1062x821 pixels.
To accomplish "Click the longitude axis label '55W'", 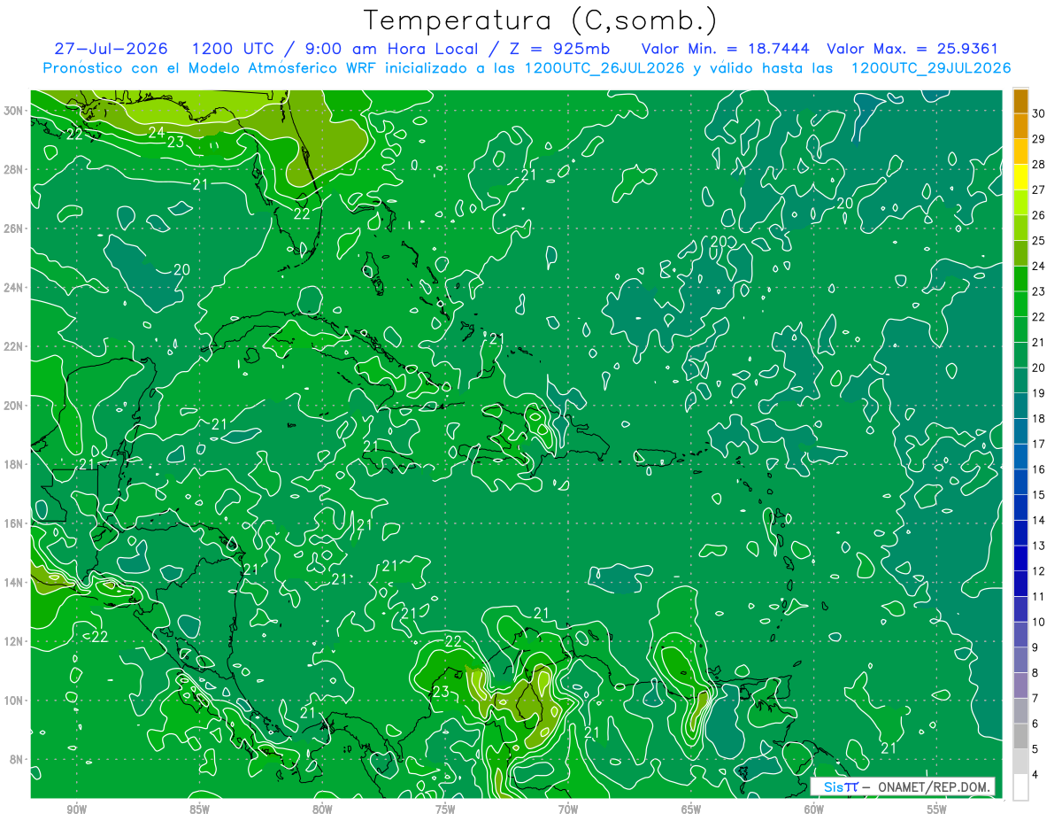I will (937, 810).
